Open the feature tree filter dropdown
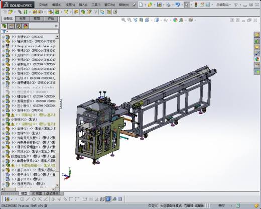The height and width of the screenshot is (209, 261). 5,31
